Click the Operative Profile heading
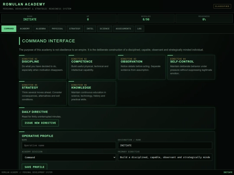 coord(37,136)
